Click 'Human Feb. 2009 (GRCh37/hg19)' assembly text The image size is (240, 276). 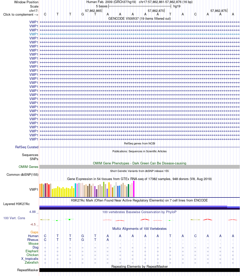pyautogui.click(x=111, y=2)
